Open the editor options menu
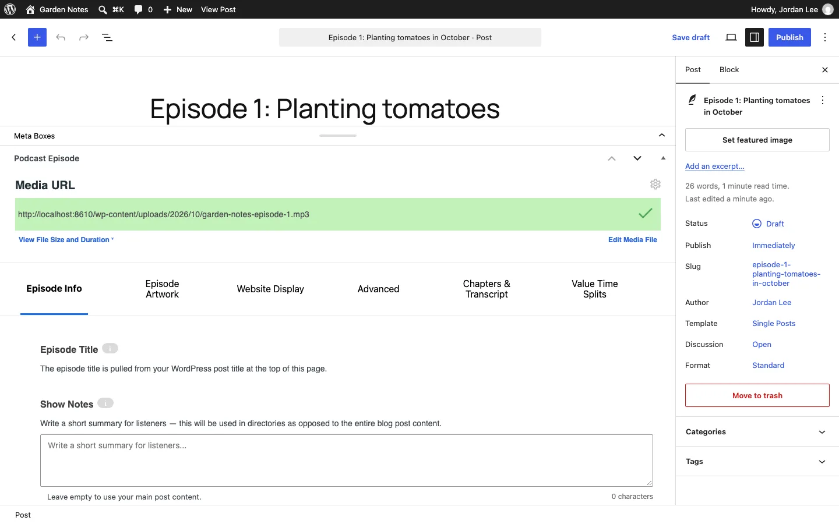The width and height of the screenshot is (839, 524). point(825,37)
